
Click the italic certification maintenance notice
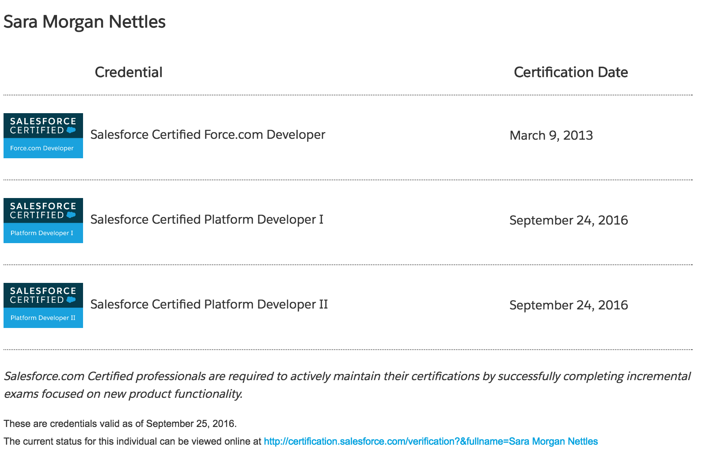(347, 385)
